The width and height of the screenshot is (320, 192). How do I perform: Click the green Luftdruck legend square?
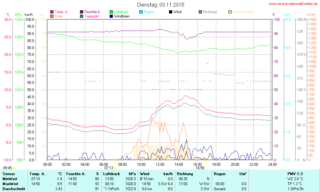point(111,12)
